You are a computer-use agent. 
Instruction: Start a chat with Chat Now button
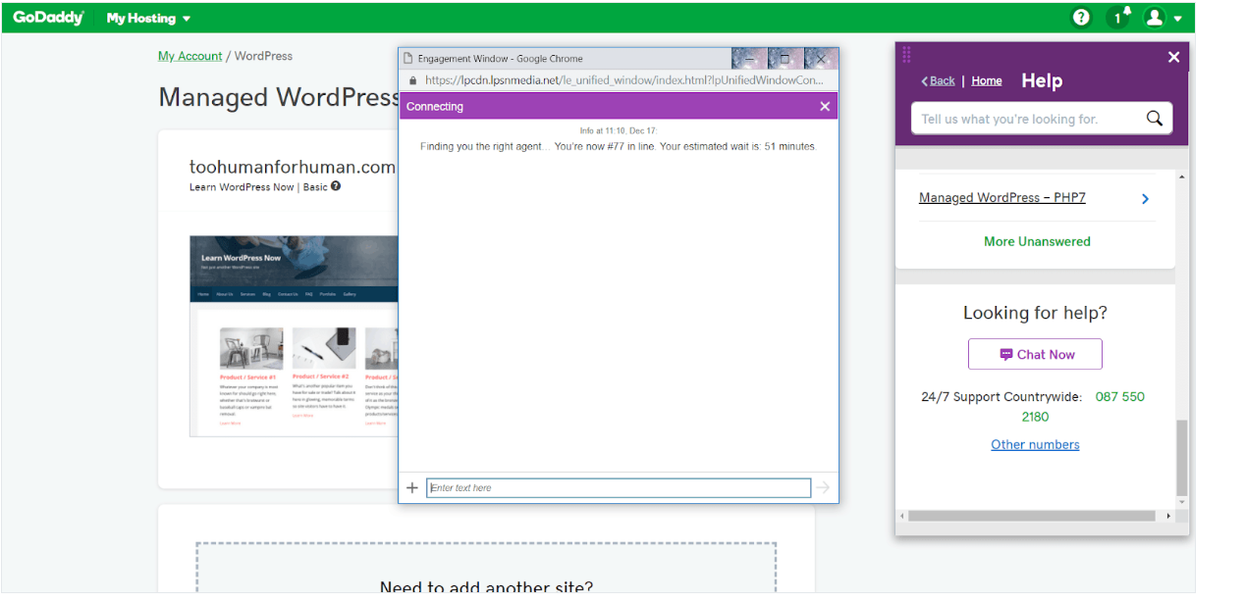click(x=1035, y=354)
